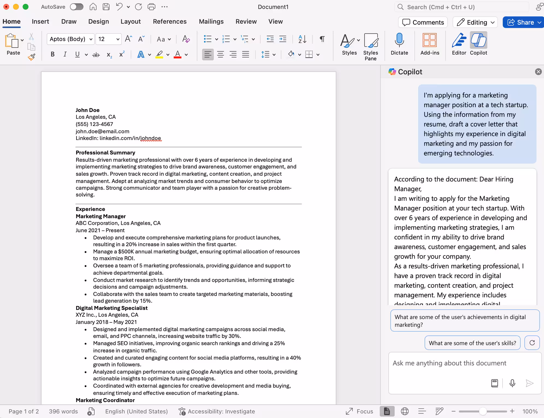The height and width of the screenshot is (418, 544).
Task: Open the Design tab
Action: point(99,22)
